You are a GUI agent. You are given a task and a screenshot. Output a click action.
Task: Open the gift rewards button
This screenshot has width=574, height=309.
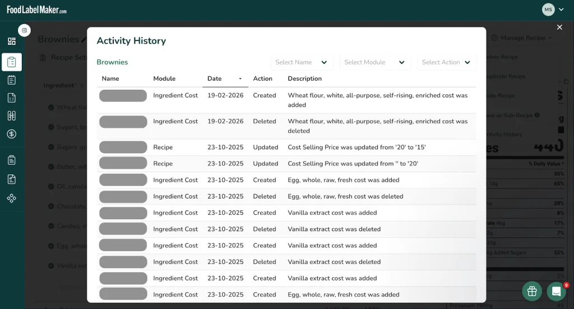pyautogui.click(x=532, y=291)
